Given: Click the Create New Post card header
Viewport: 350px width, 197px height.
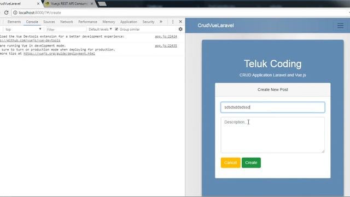Looking at the screenshot, I should (x=273, y=90).
